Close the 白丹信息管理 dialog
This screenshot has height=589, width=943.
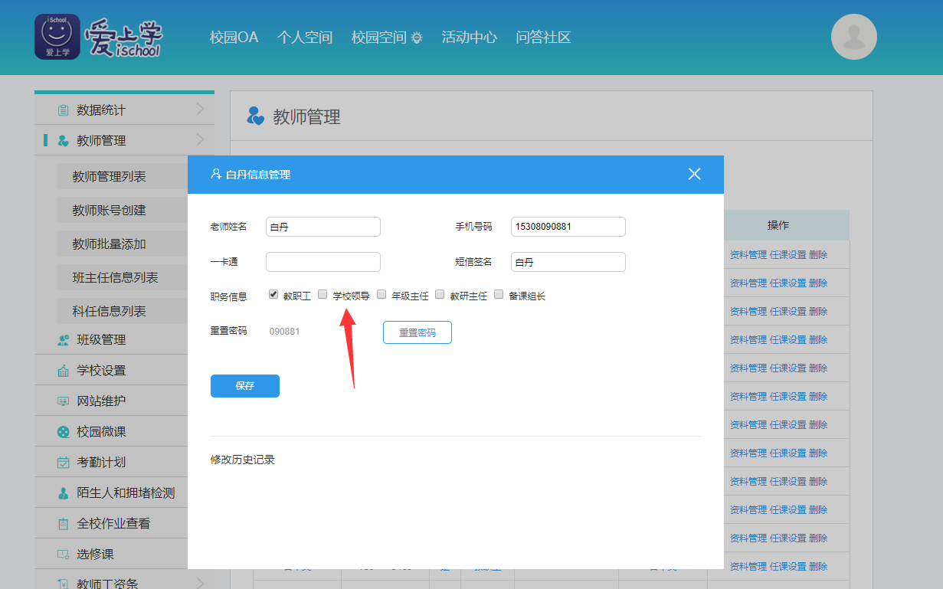click(694, 174)
